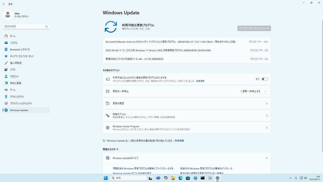Click the Windows Update sidebar sync icon
323x182 pixels.
(6, 110)
